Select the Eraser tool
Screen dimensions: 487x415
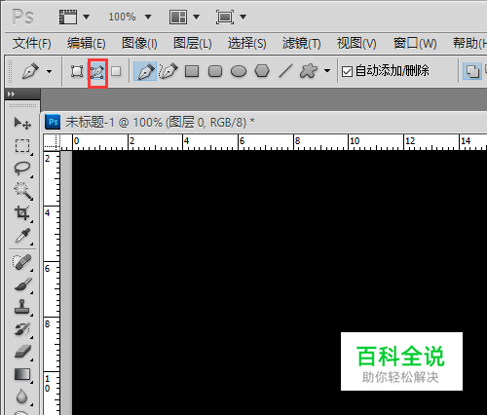point(22,352)
